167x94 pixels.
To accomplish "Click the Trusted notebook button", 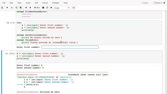I will click(145, 3).
